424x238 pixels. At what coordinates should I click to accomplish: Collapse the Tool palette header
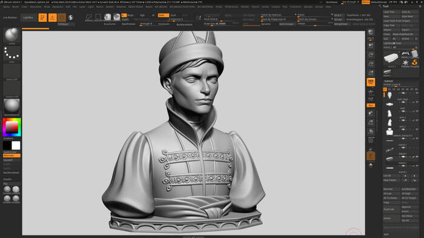386,6
